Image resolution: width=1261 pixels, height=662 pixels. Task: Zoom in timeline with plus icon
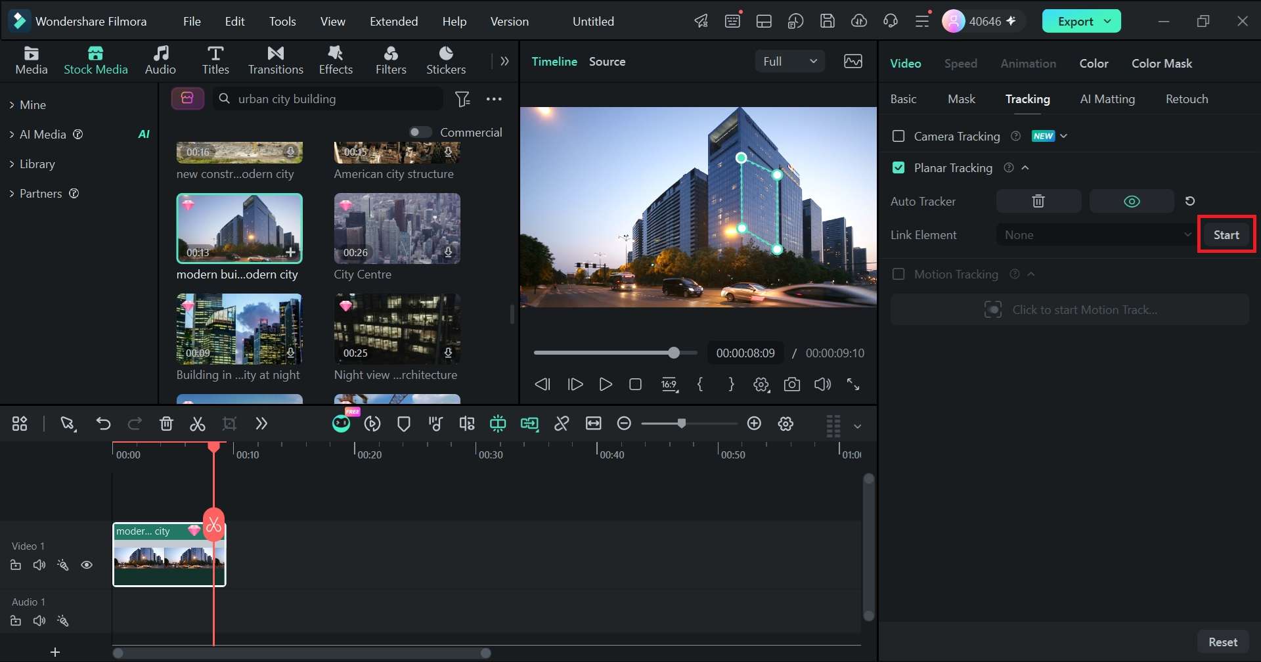pyautogui.click(x=755, y=424)
